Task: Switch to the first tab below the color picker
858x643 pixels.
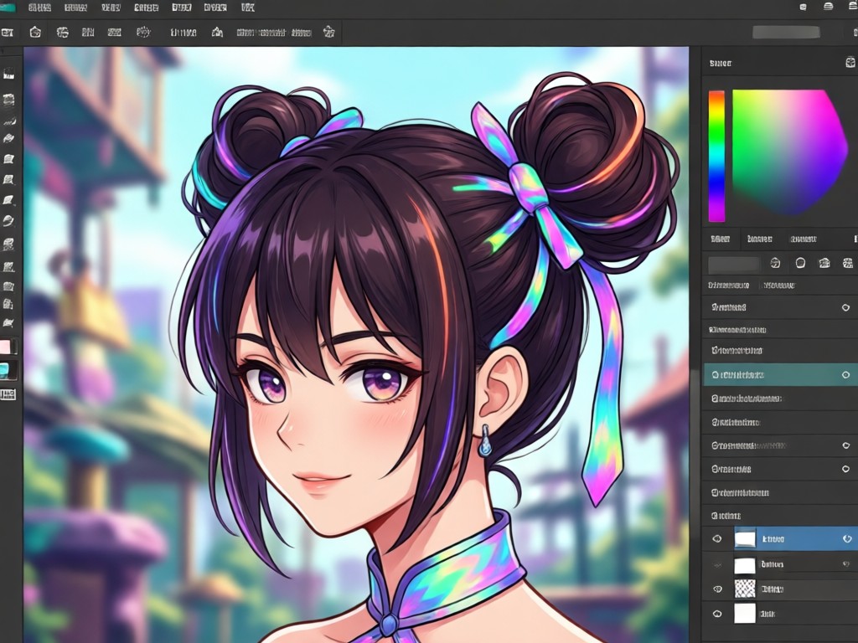Action: (720, 239)
